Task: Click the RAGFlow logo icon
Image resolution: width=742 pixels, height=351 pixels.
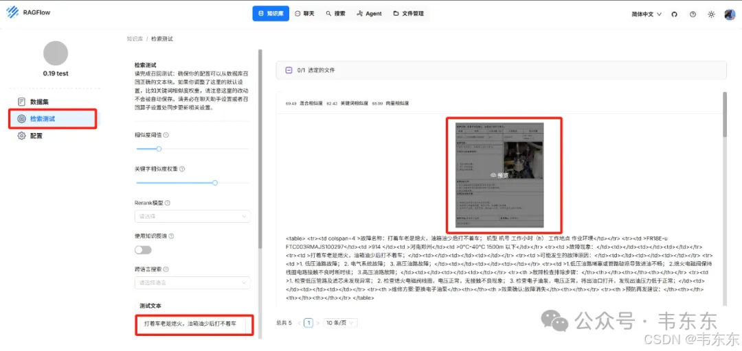Action: [13, 12]
